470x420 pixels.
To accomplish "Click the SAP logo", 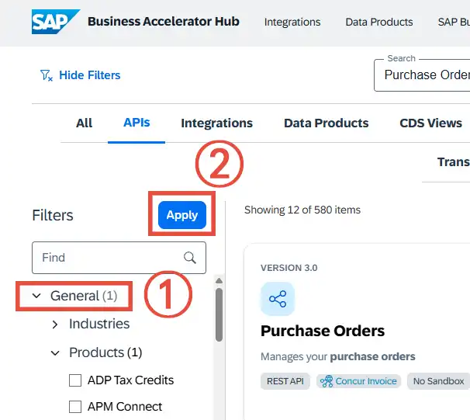I will [55, 22].
